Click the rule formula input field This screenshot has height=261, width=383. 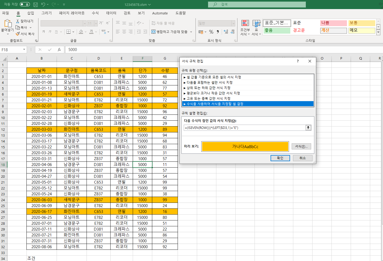click(244, 128)
